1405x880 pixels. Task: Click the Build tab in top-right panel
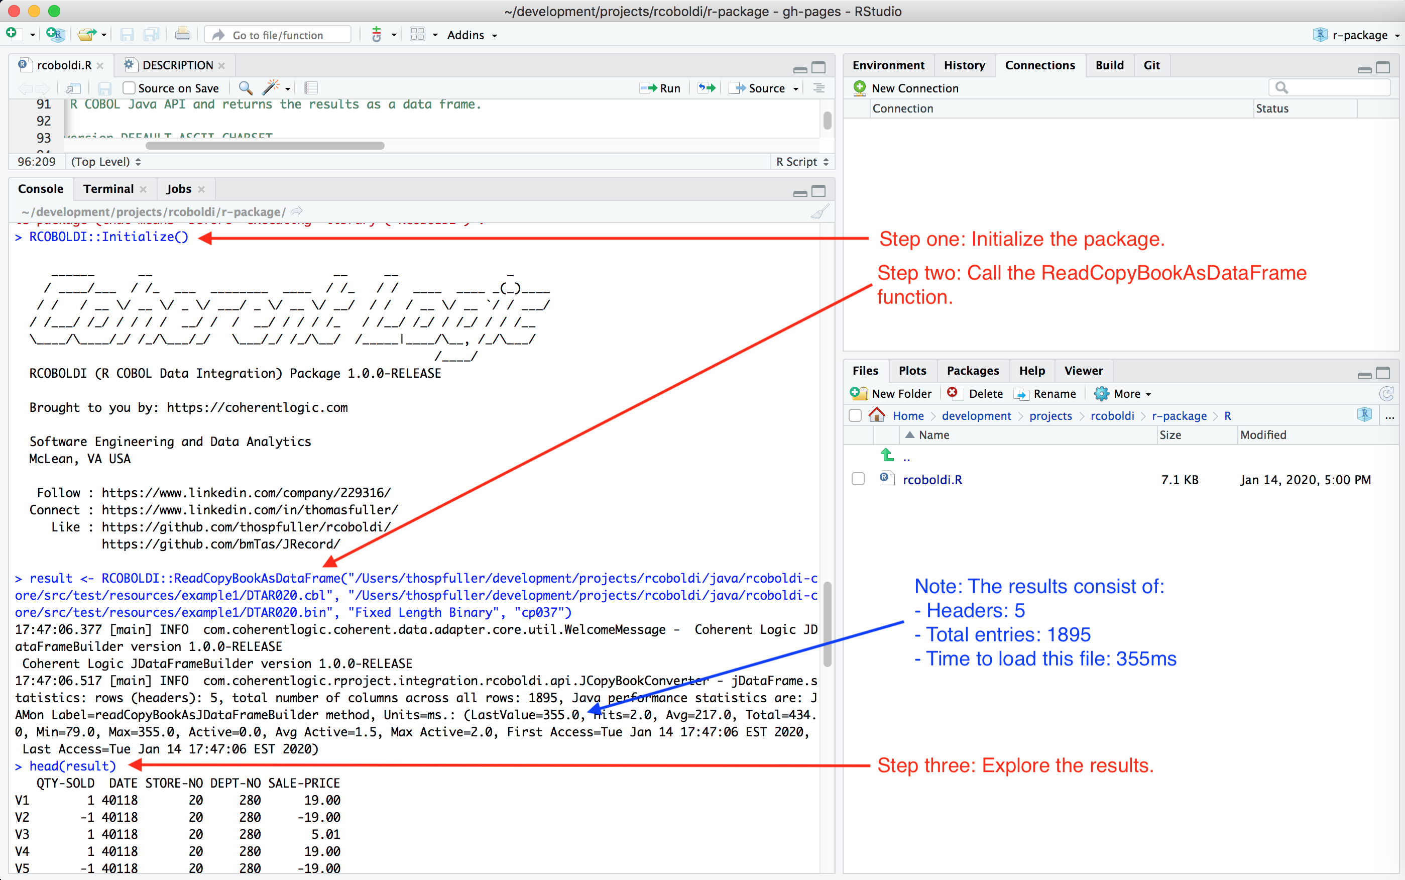(x=1106, y=66)
